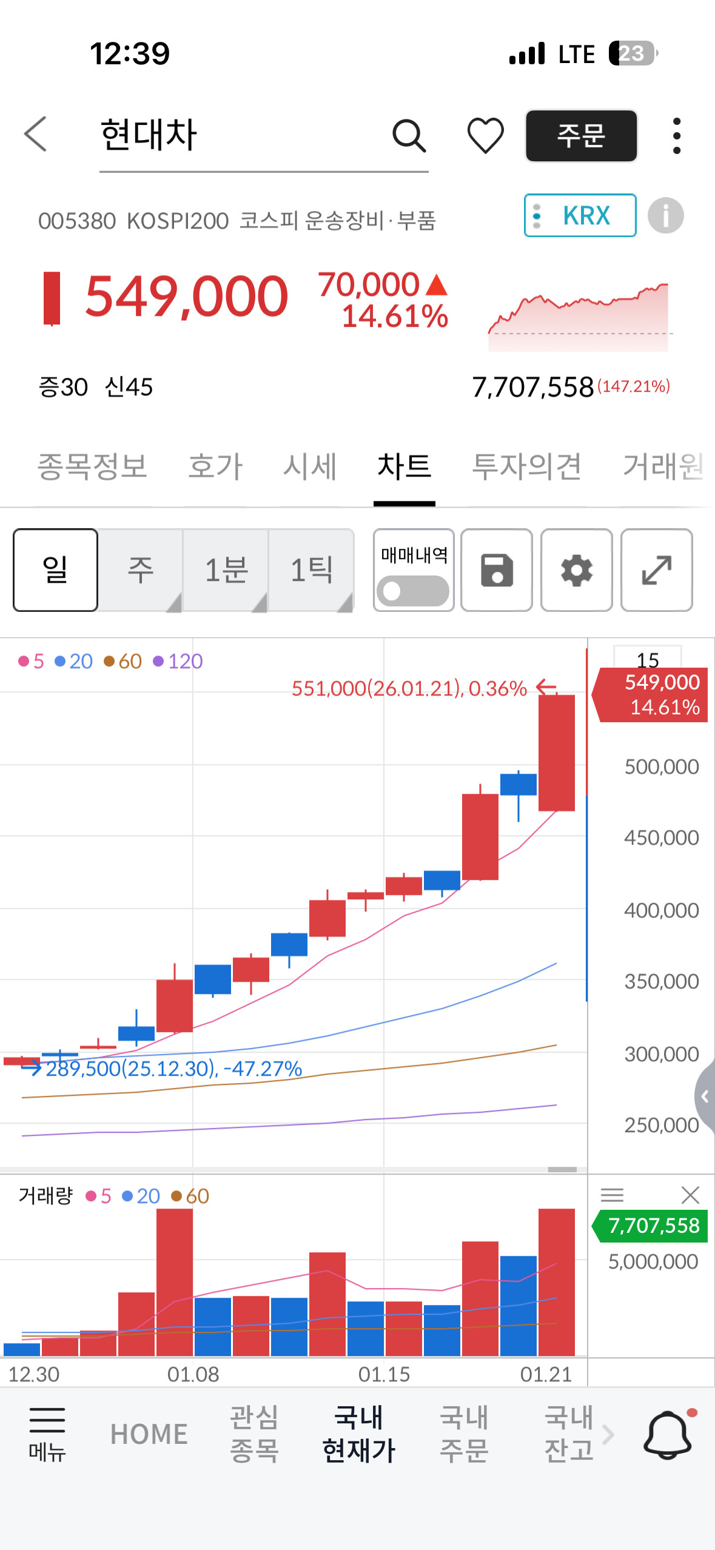Tap the green 7,707,558 volume tag
The height and width of the screenshot is (1550, 715).
[650, 1226]
